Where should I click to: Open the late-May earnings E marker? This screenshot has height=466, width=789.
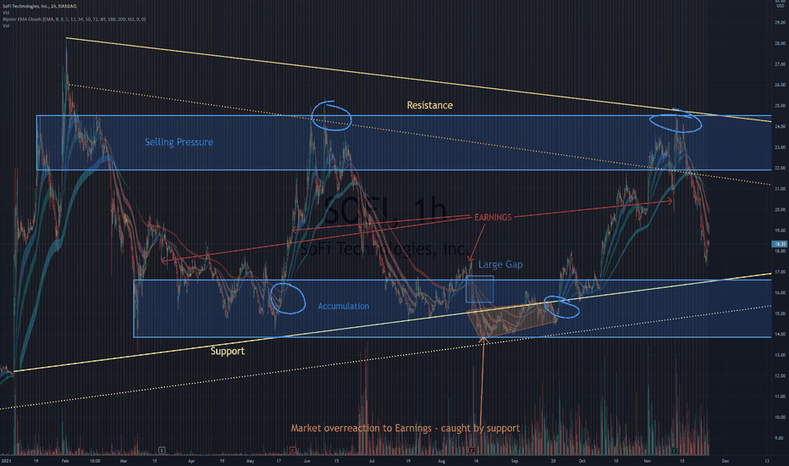tap(293, 450)
